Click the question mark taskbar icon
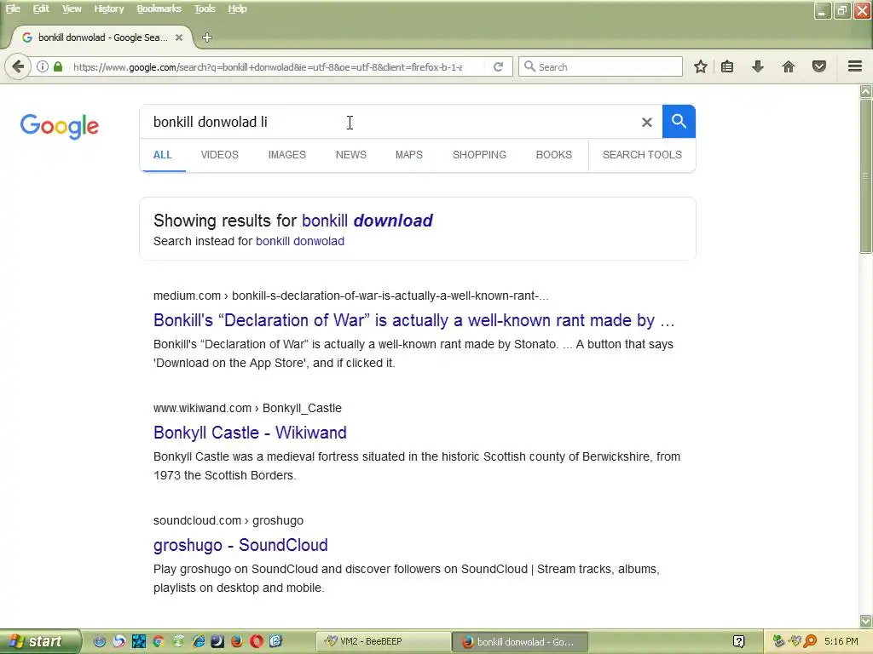Viewport: 873px width, 654px height. coord(739,641)
